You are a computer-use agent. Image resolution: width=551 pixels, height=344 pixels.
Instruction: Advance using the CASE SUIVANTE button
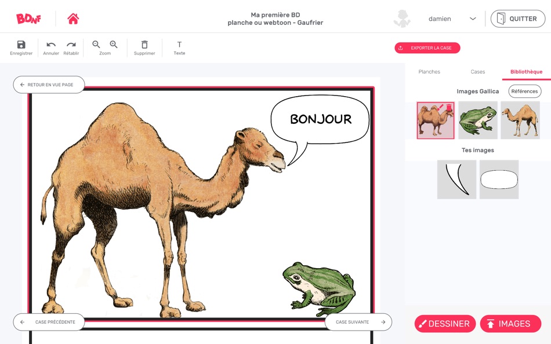[358, 322]
